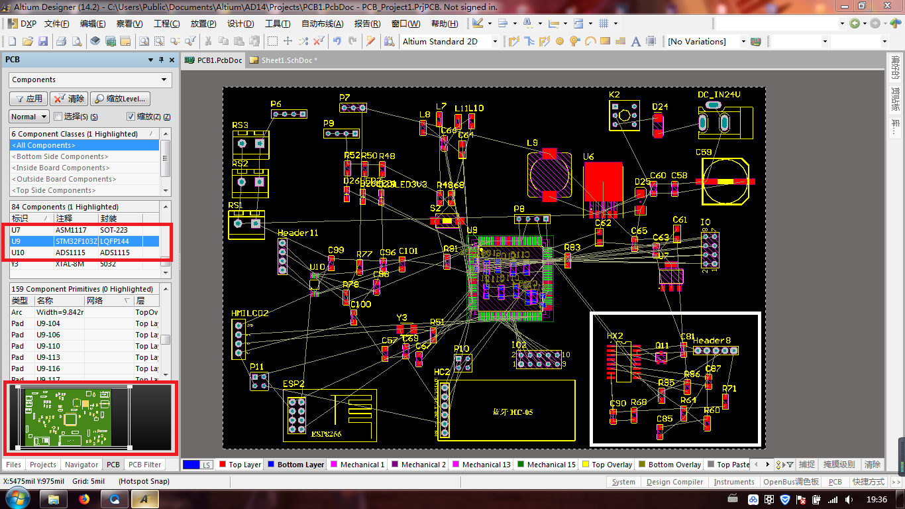This screenshot has width=905, height=509.
Task: Open the Normal mask mode dropdown
Action: point(44,117)
